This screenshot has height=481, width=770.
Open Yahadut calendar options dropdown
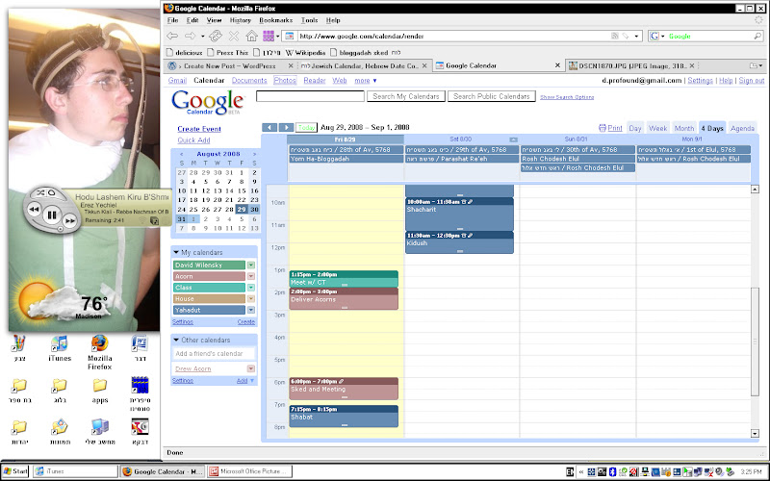[251, 310]
